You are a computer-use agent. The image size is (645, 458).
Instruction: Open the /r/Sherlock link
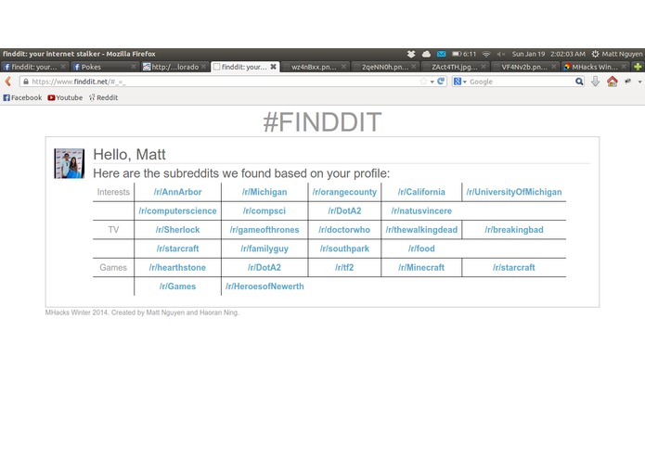click(x=177, y=230)
